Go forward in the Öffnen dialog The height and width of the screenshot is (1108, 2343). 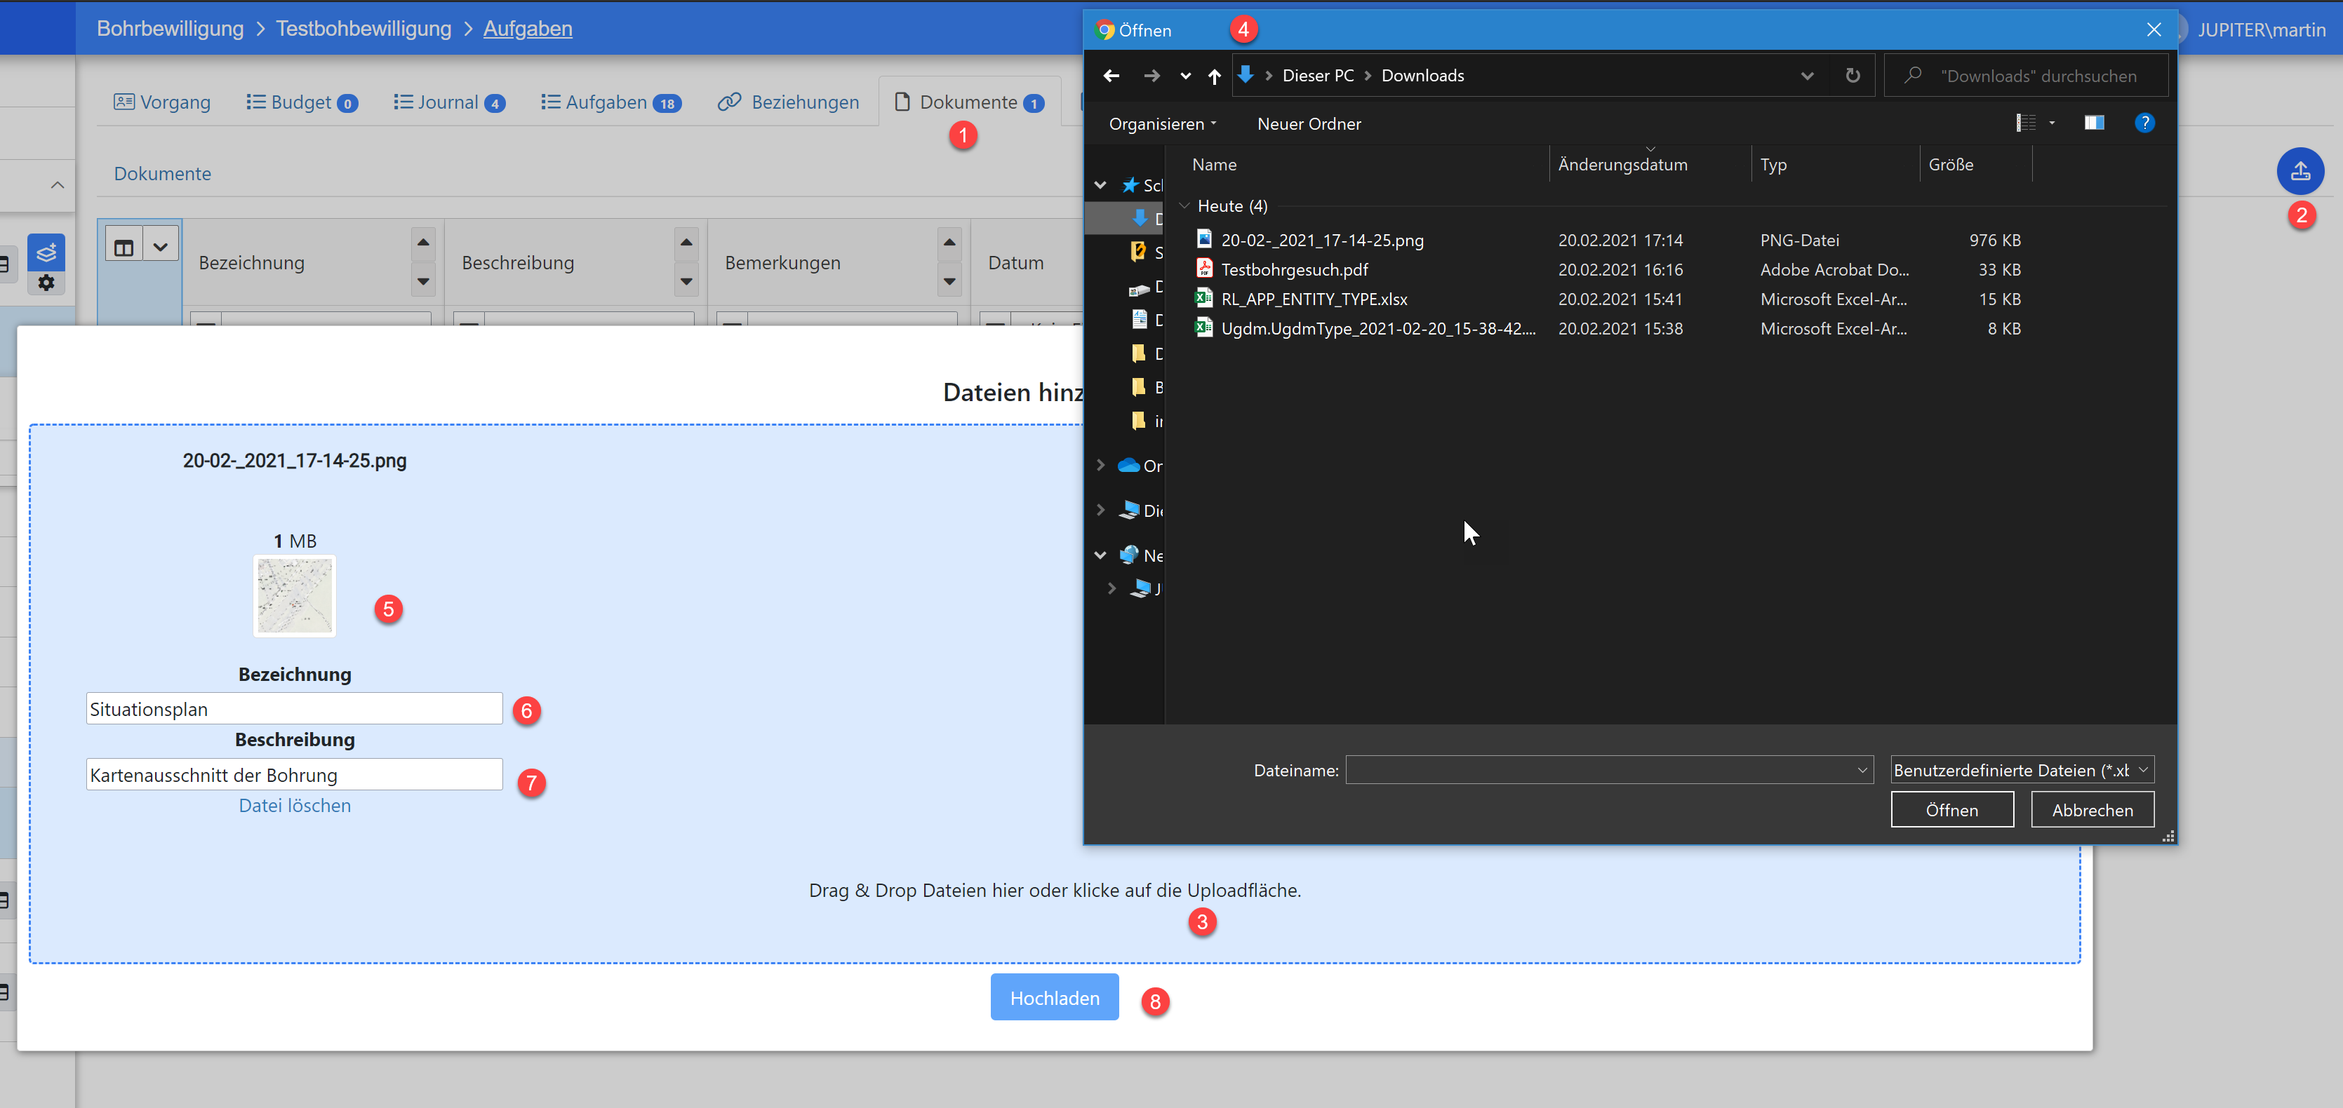[1152, 76]
